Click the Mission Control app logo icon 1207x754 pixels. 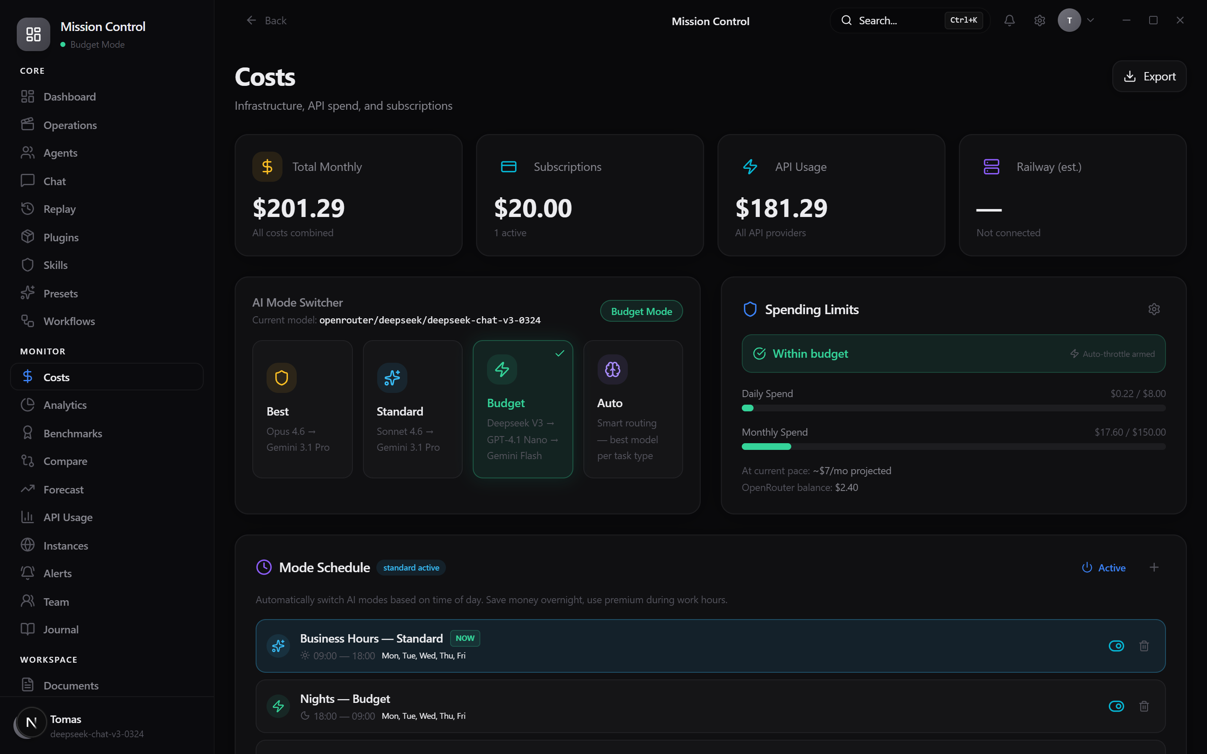[34, 34]
